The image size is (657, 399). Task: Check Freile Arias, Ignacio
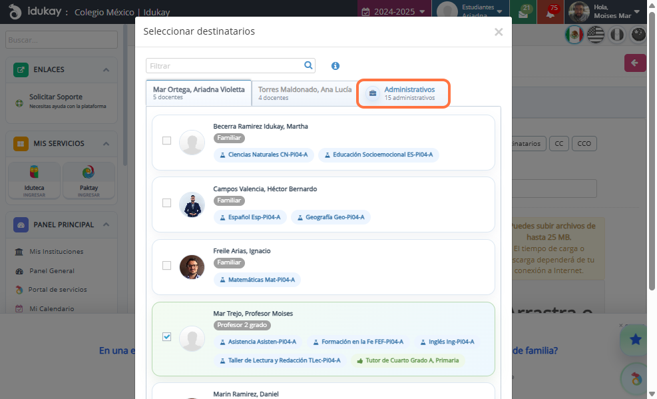(167, 265)
